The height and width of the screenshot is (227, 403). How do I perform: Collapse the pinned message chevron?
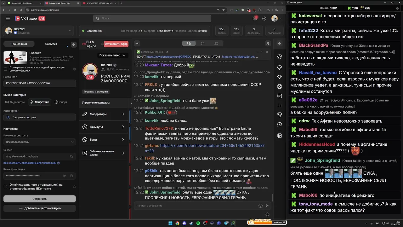pos(262,52)
